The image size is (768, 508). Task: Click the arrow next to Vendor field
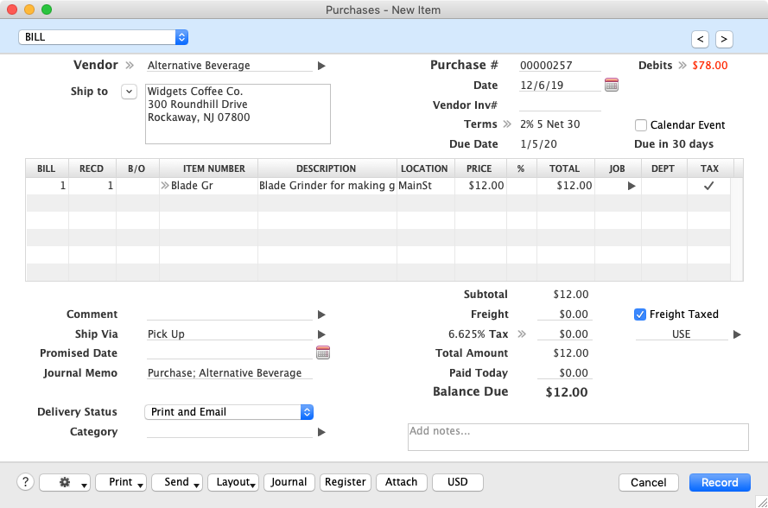(321, 66)
